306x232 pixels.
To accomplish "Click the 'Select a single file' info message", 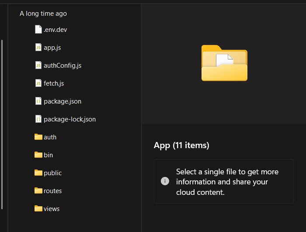I will click(227, 182).
